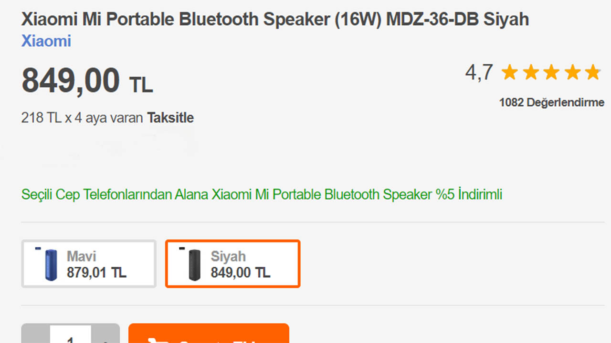The width and height of the screenshot is (611, 343).
Task: Click the green %5 İndirimli campaign link
Action: coord(261,194)
